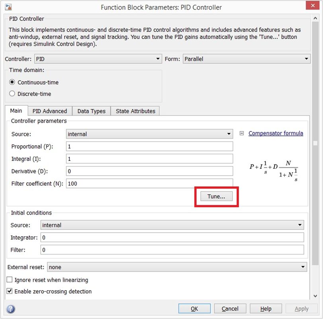Screen dimensions: 323x319
Task: Click the Proportional (P) input field
Action: pyautogui.click(x=150, y=146)
